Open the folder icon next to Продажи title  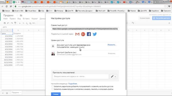(x=21, y=15)
